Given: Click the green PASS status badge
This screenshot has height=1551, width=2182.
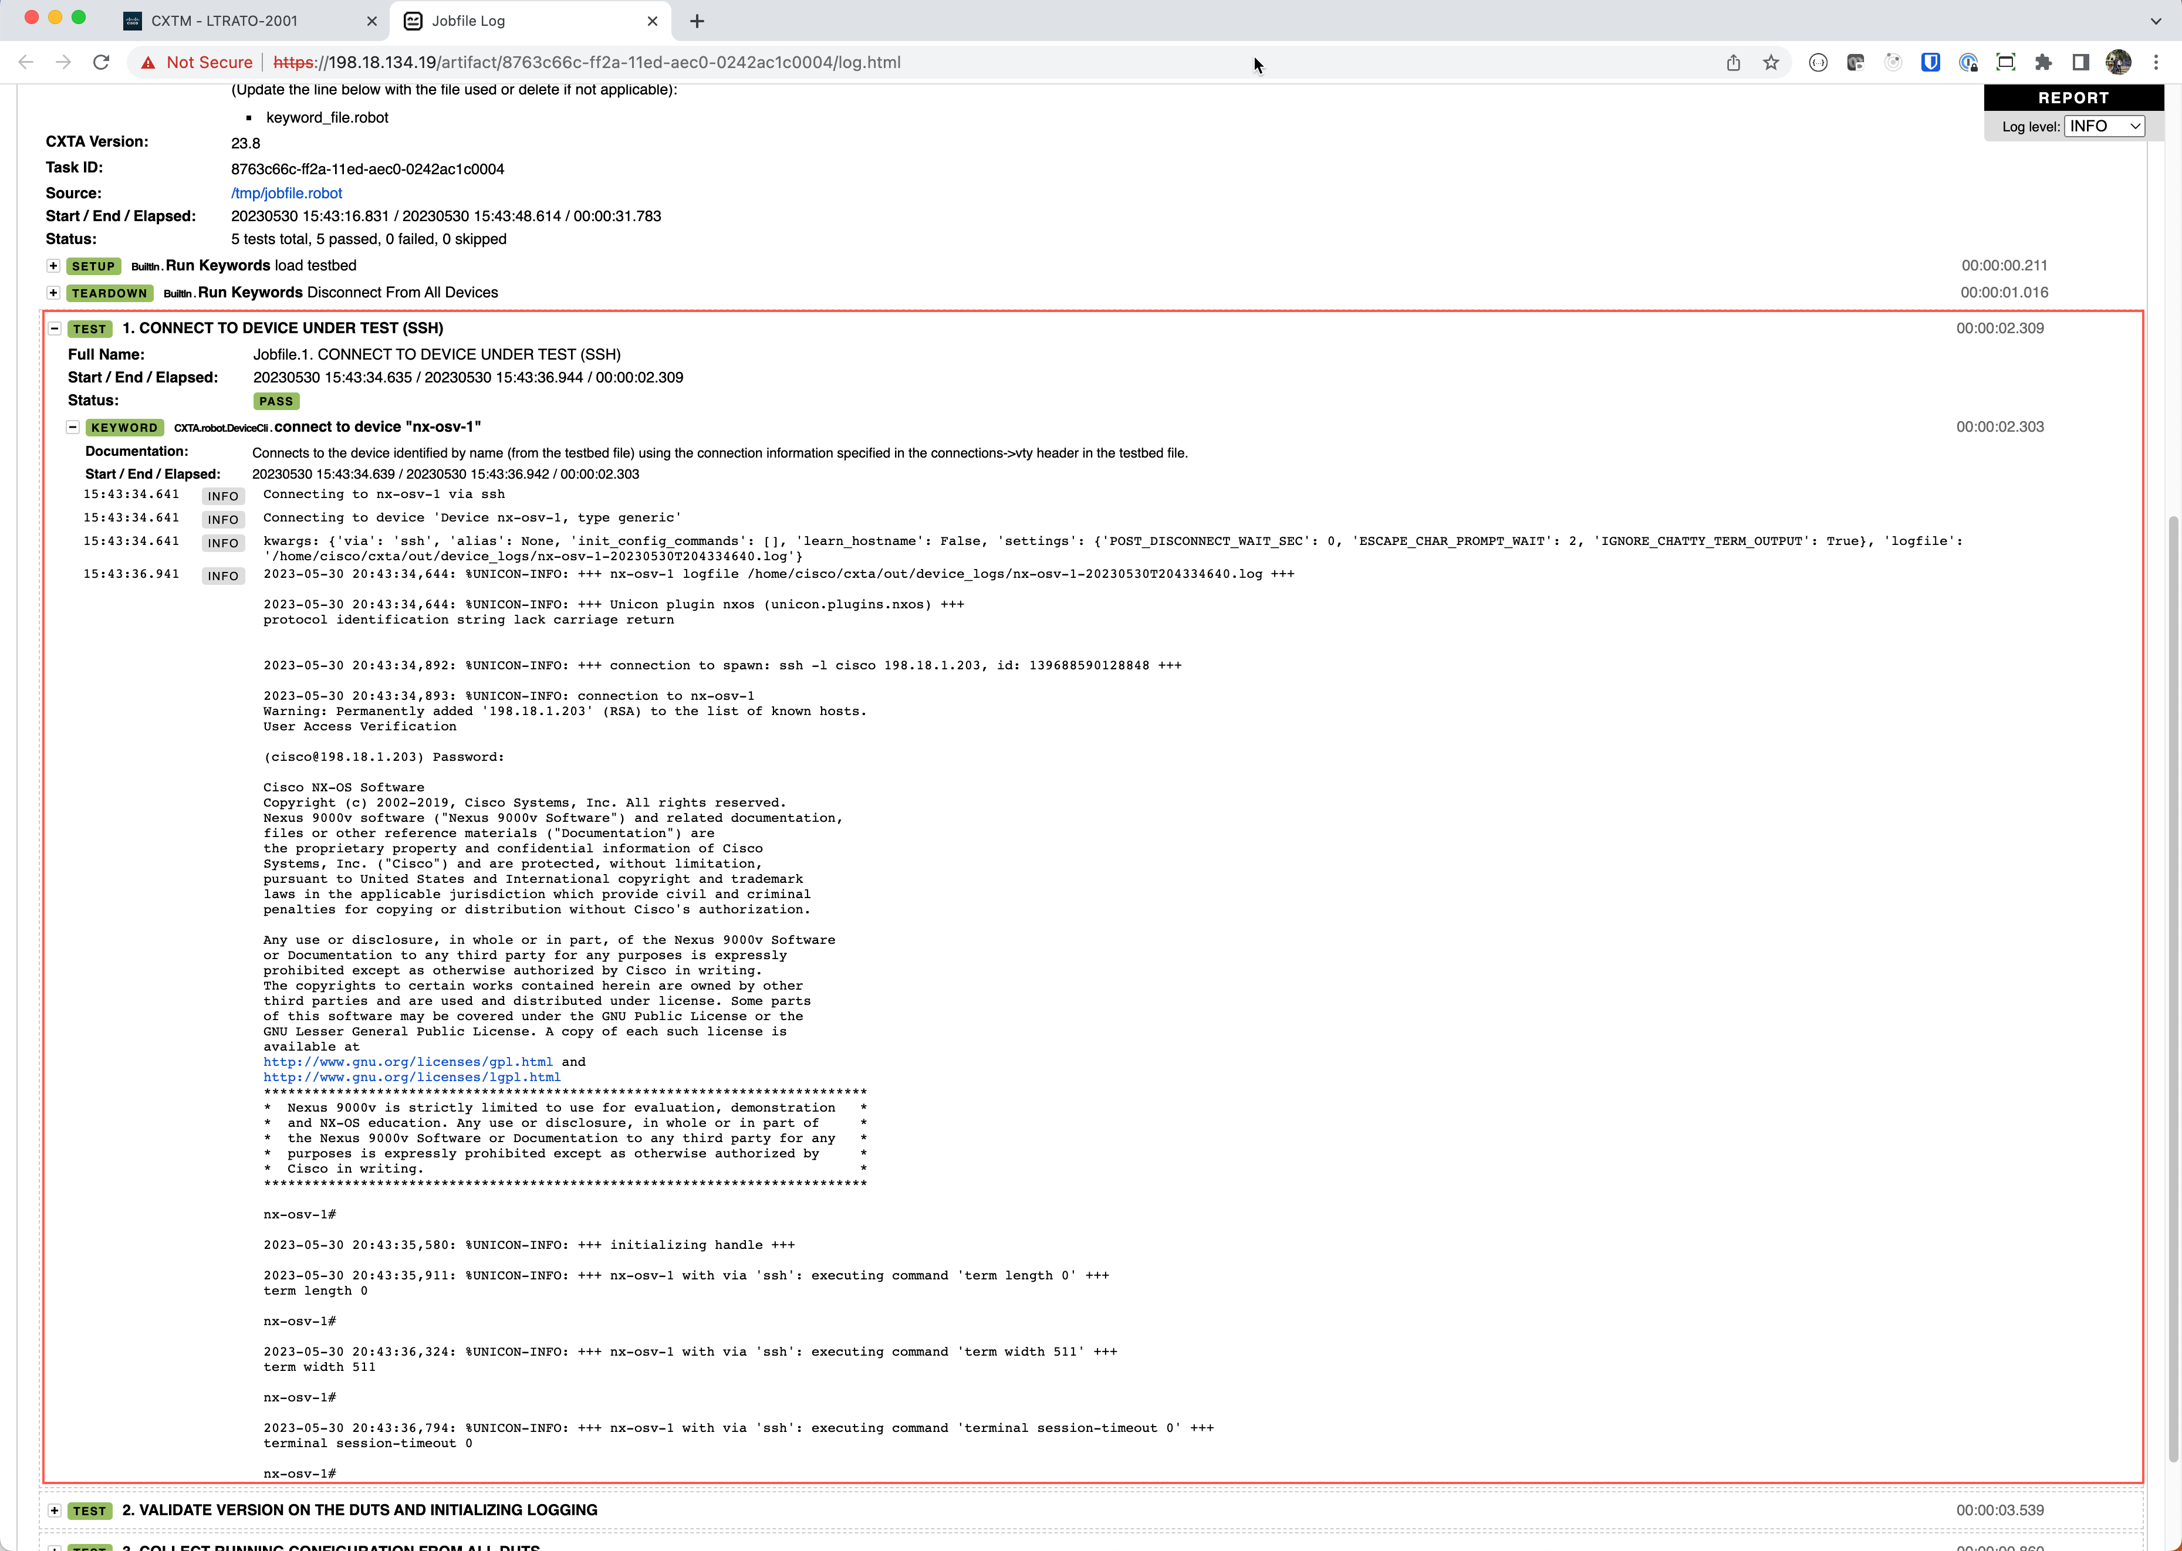Looking at the screenshot, I should [276, 401].
